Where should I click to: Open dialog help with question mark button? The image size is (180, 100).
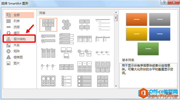(x=164, y=2)
